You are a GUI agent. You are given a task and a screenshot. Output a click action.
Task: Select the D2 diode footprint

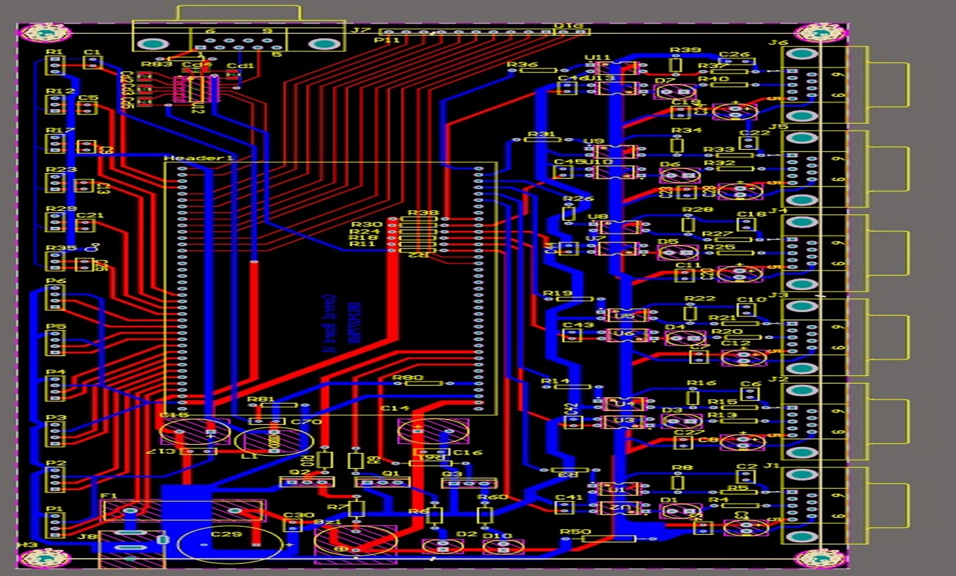(443, 547)
